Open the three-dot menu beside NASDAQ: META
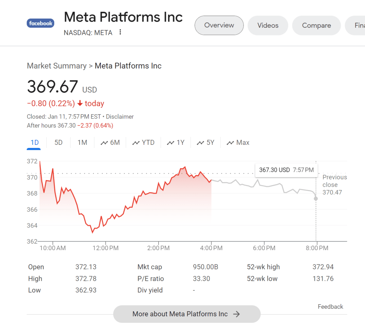Image resolution: width=365 pixels, height=327 pixels. 120,32
